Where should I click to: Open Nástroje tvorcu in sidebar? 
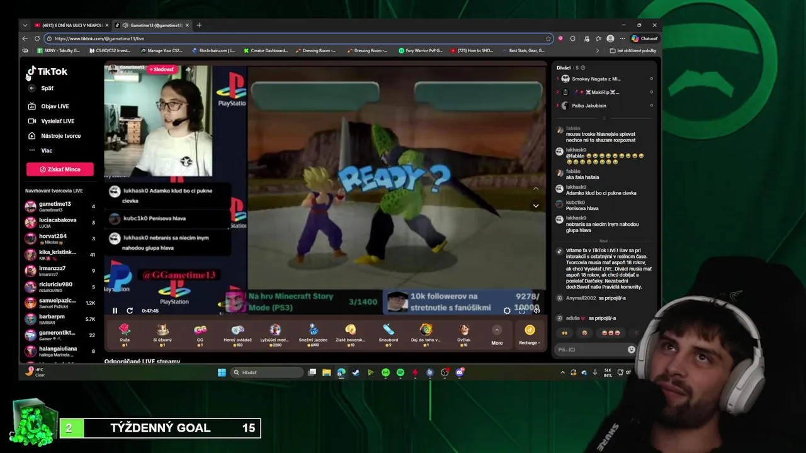pos(55,136)
